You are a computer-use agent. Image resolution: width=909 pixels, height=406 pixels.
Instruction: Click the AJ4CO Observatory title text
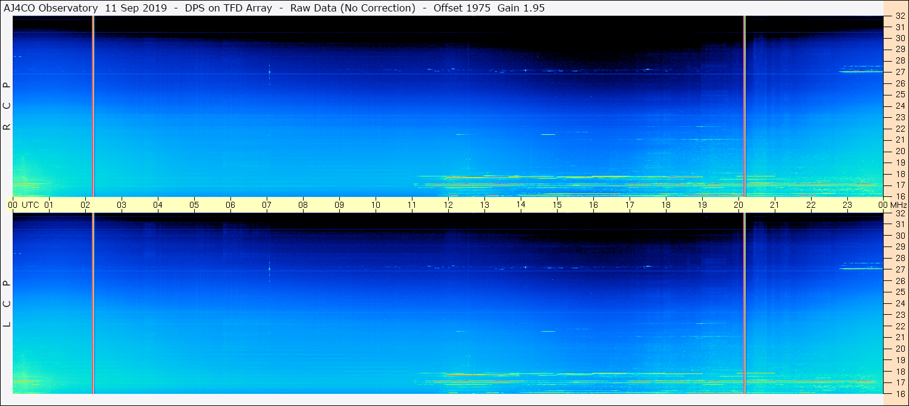[x=51, y=8]
